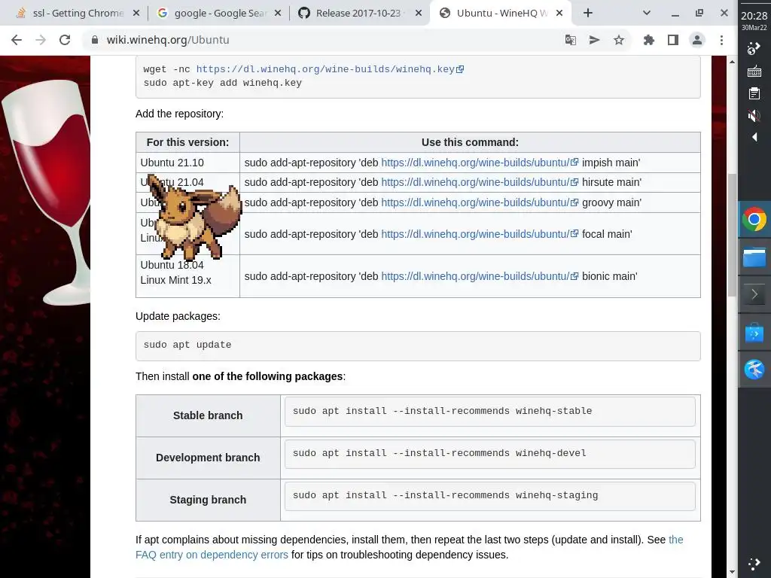The height and width of the screenshot is (578, 771).
Task: Open the Chrome profile avatar
Action: (697, 40)
